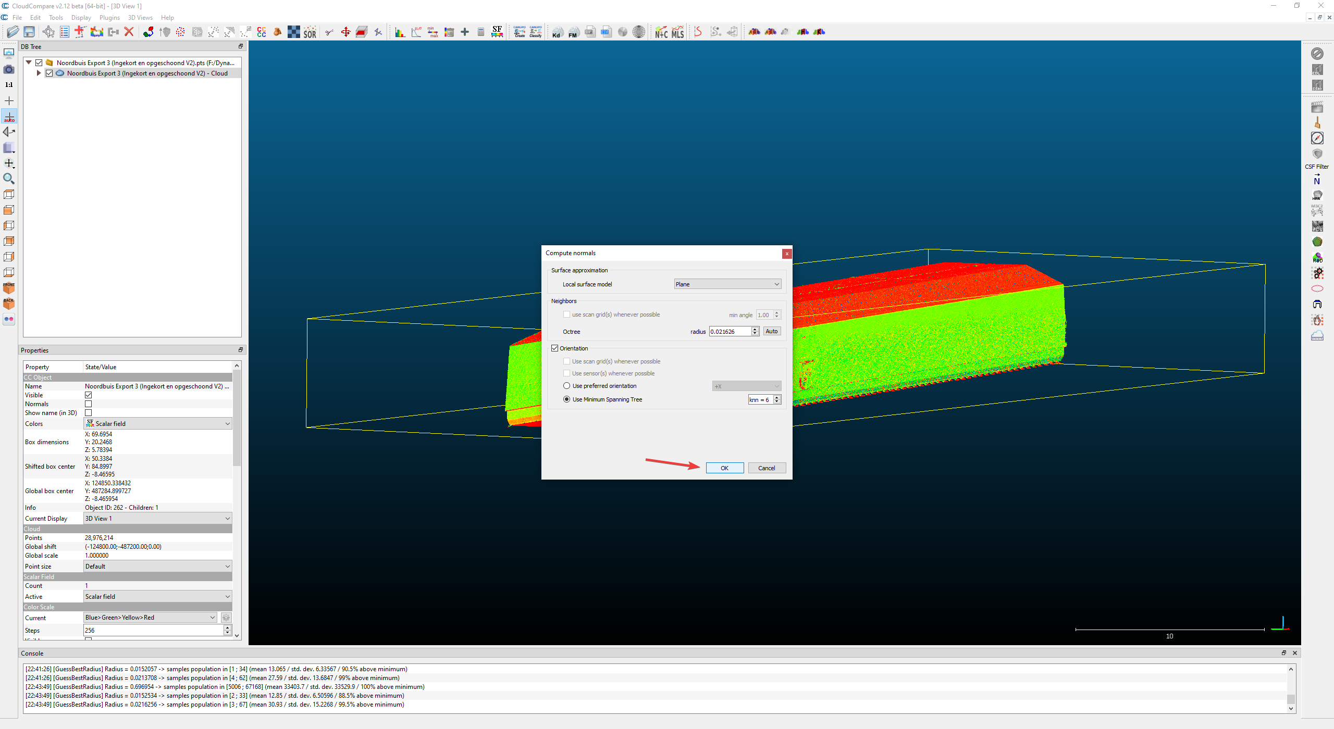Click OK in Compute normals dialog
Viewport: 1334px width, 729px height.
pos(724,468)
